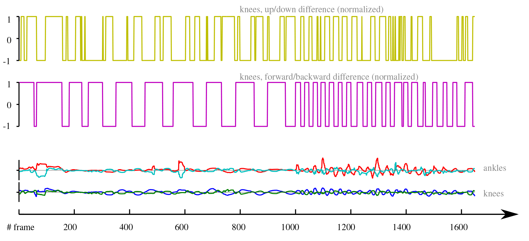This screenshot has width=529, height=241.
Task: Click the '# frame' axis label
Action: pyautogui.click(x=20, y=227)
